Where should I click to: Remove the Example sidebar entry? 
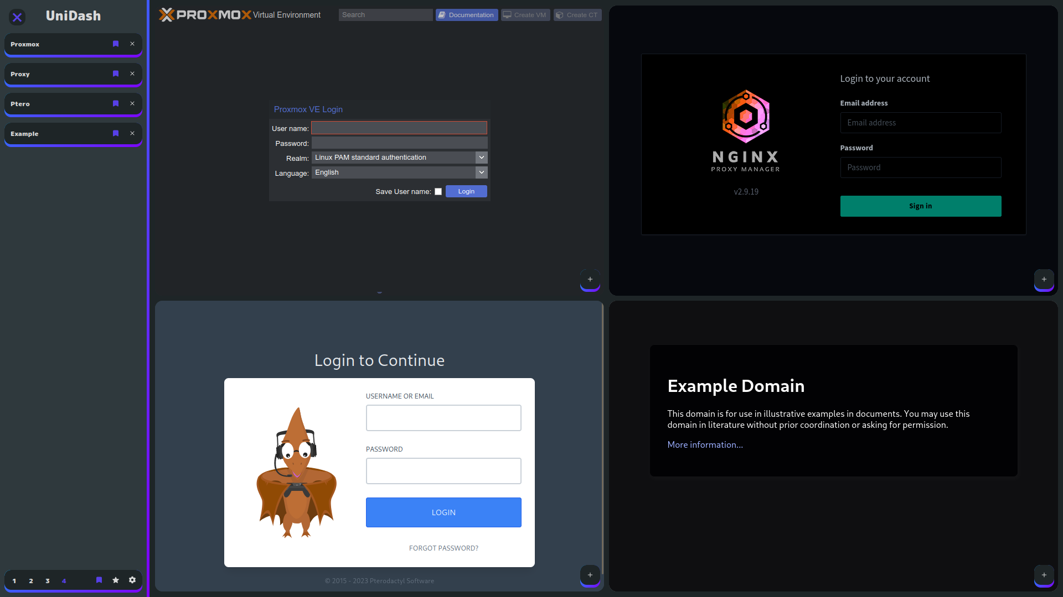(132, 133)
